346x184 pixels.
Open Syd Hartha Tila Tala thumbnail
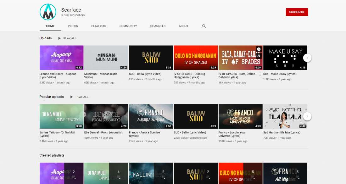click(x=285, y=116)
